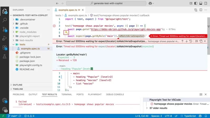210x118 pixels.
Task: Open the Copilot menu in title bar
Action: pos(151,3)
